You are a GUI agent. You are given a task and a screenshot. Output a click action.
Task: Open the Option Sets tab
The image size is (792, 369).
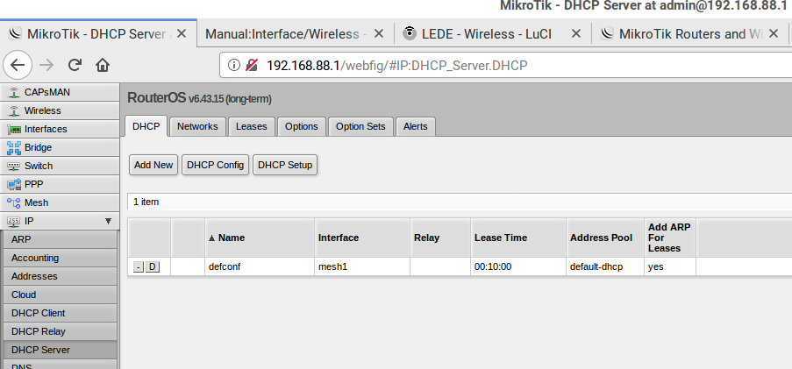tap(360, 127)
